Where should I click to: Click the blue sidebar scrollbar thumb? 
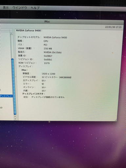pos(13,87)
